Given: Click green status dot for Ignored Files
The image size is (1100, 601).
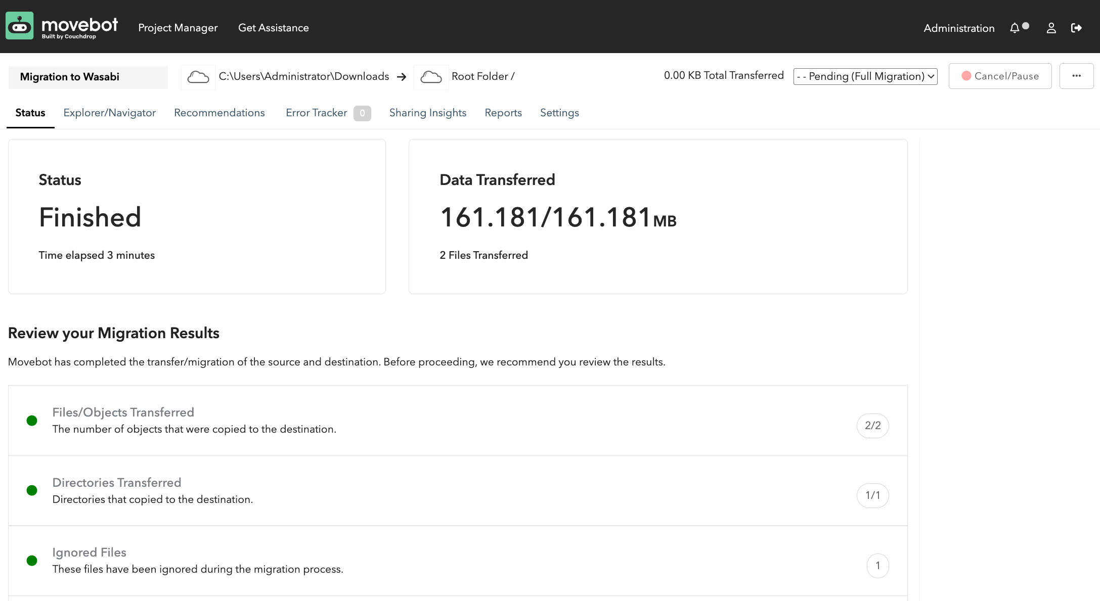Looking at the screenshot, I should coord(32,561).
